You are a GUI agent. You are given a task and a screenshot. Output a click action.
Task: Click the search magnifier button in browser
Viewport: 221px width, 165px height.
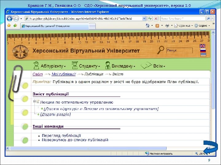click(208, 19)
